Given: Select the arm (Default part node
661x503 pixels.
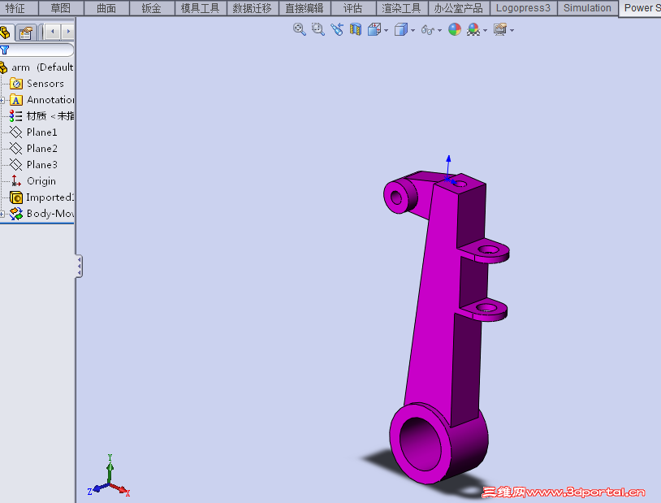Looking at the screenshot, I should click(37, 67).
